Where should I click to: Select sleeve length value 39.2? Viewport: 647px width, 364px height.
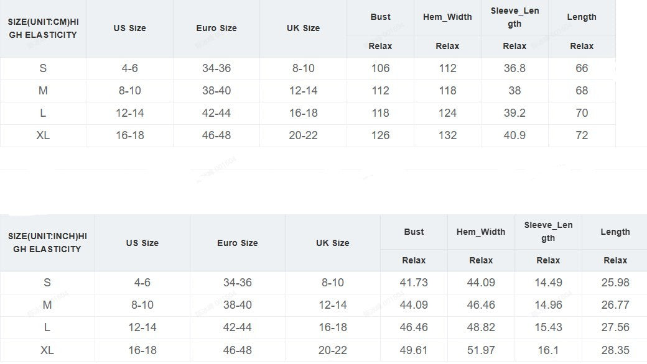coord(514,113)
